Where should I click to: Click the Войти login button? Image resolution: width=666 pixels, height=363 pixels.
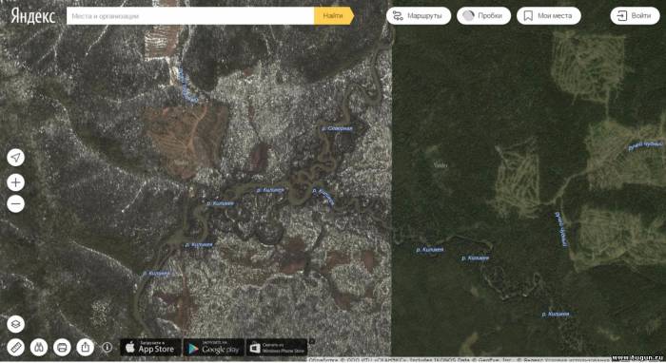click(635, 16)
